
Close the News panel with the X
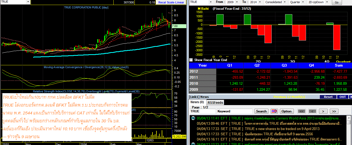tap(351, 97)
